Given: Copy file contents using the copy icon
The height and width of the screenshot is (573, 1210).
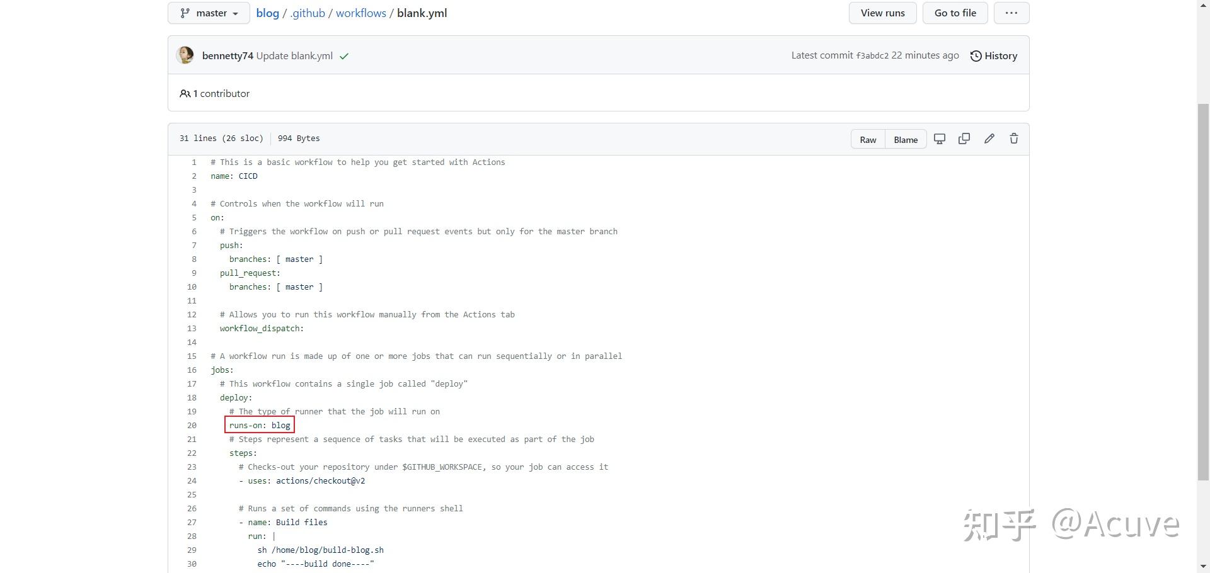Looking at the screenshot, I should (964, 139).
